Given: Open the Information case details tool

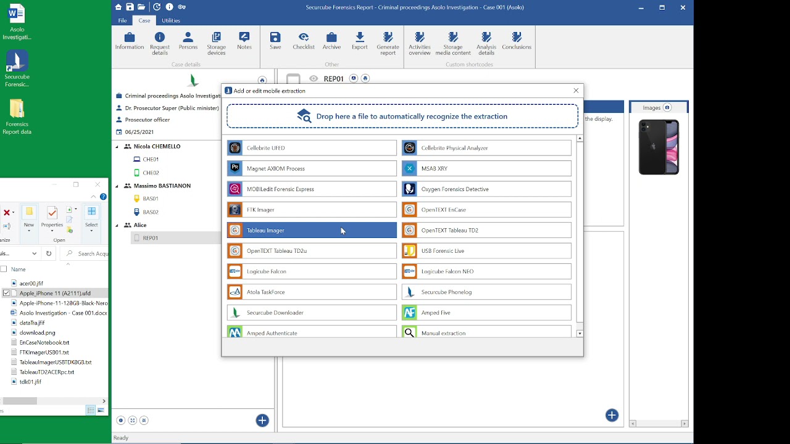Looking at the screenshot, I should coord(130,41).
